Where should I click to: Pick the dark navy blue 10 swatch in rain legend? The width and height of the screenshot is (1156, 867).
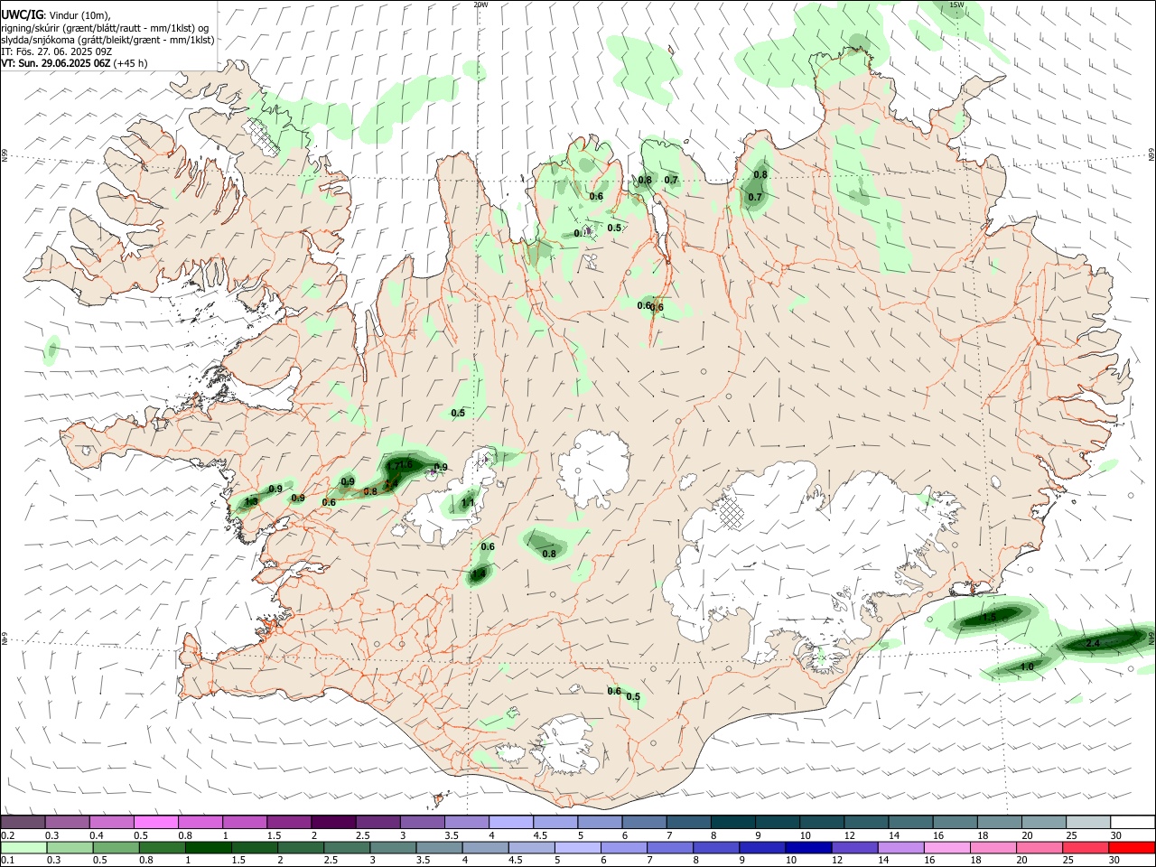pyautogui.click(x=807, y=848)
